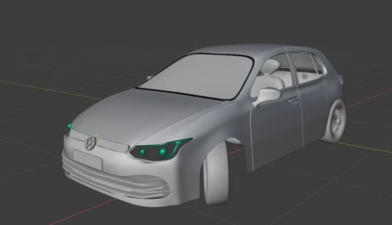Select the rear tail light

pyautogui.click(x=341, y=80)
